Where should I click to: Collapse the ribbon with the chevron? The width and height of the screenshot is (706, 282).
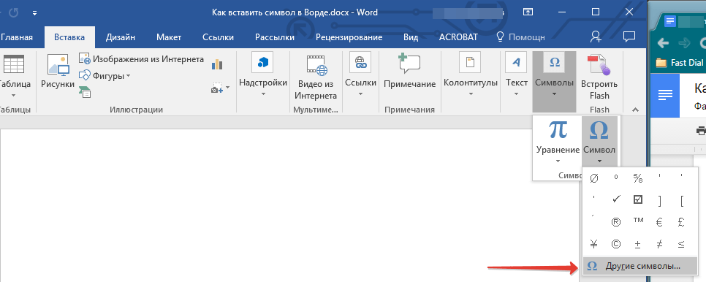pyautogui.click(x=635, y=110)
